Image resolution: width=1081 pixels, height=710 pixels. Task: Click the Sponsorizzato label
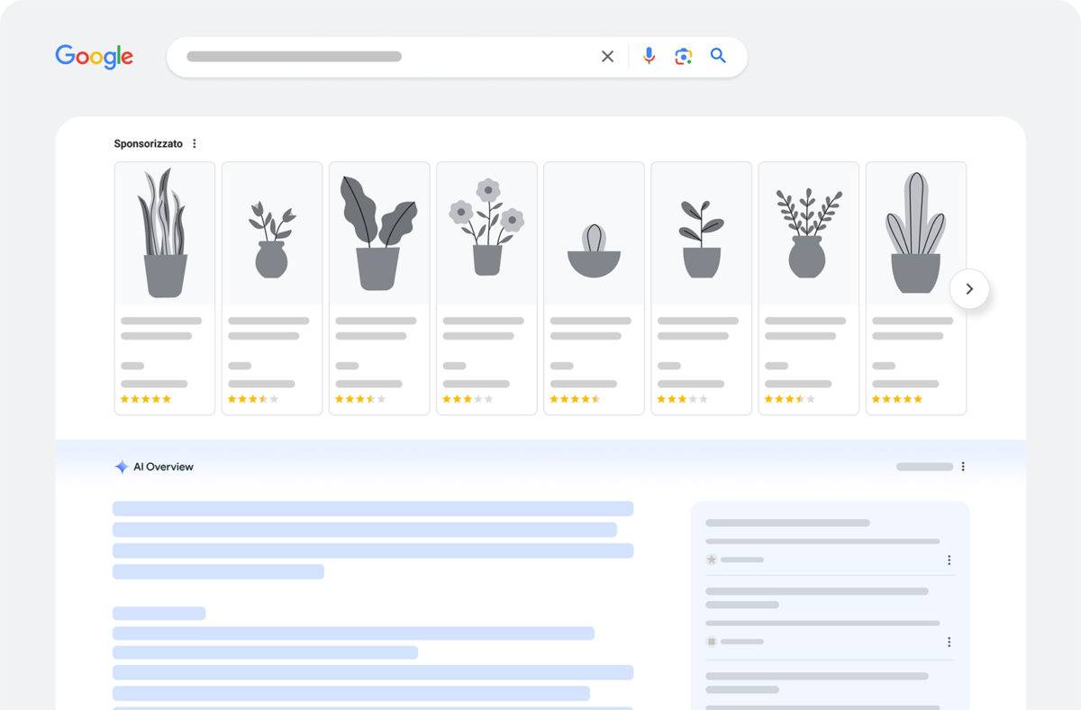click(148, 143)
